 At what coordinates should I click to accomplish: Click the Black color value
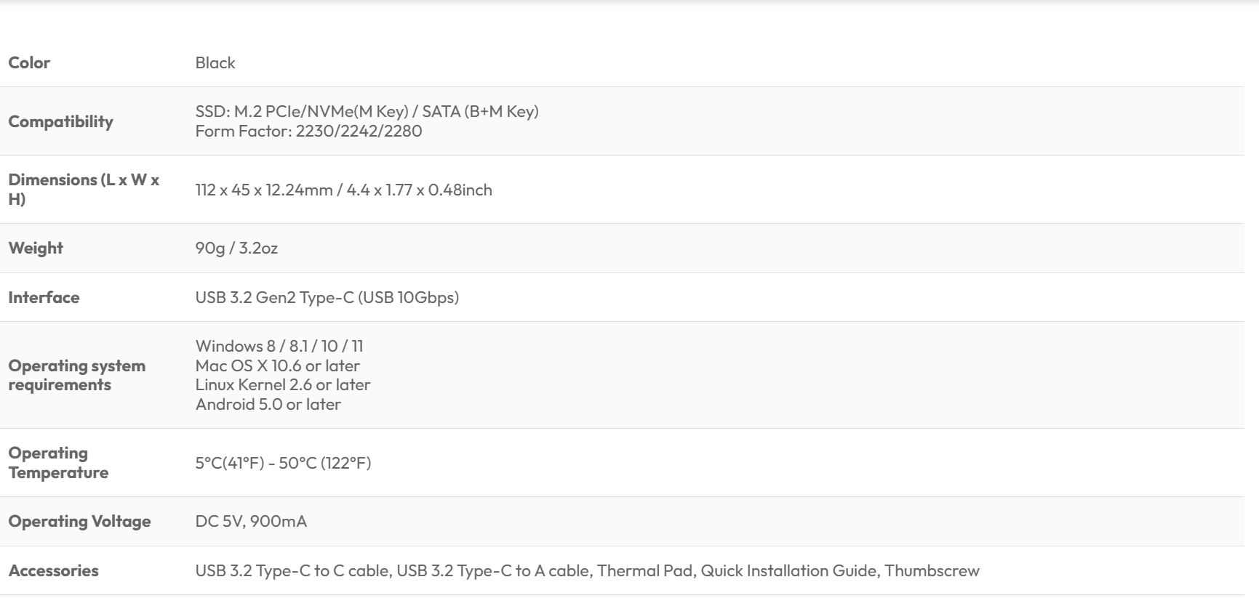215,62
